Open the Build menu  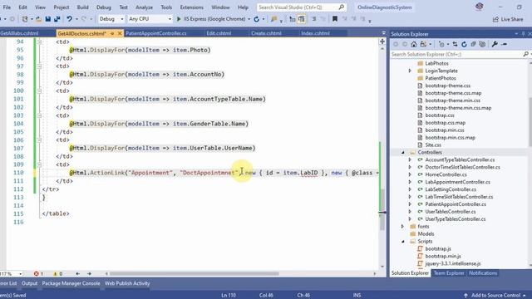tap(83, 7)
